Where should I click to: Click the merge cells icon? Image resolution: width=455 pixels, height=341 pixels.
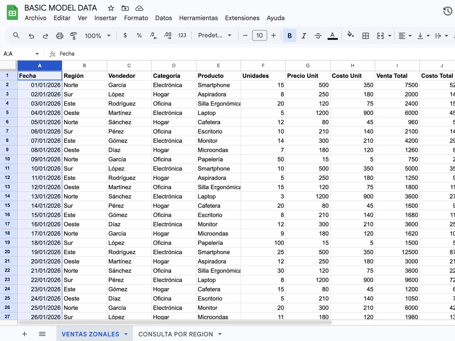pos(380,35)
